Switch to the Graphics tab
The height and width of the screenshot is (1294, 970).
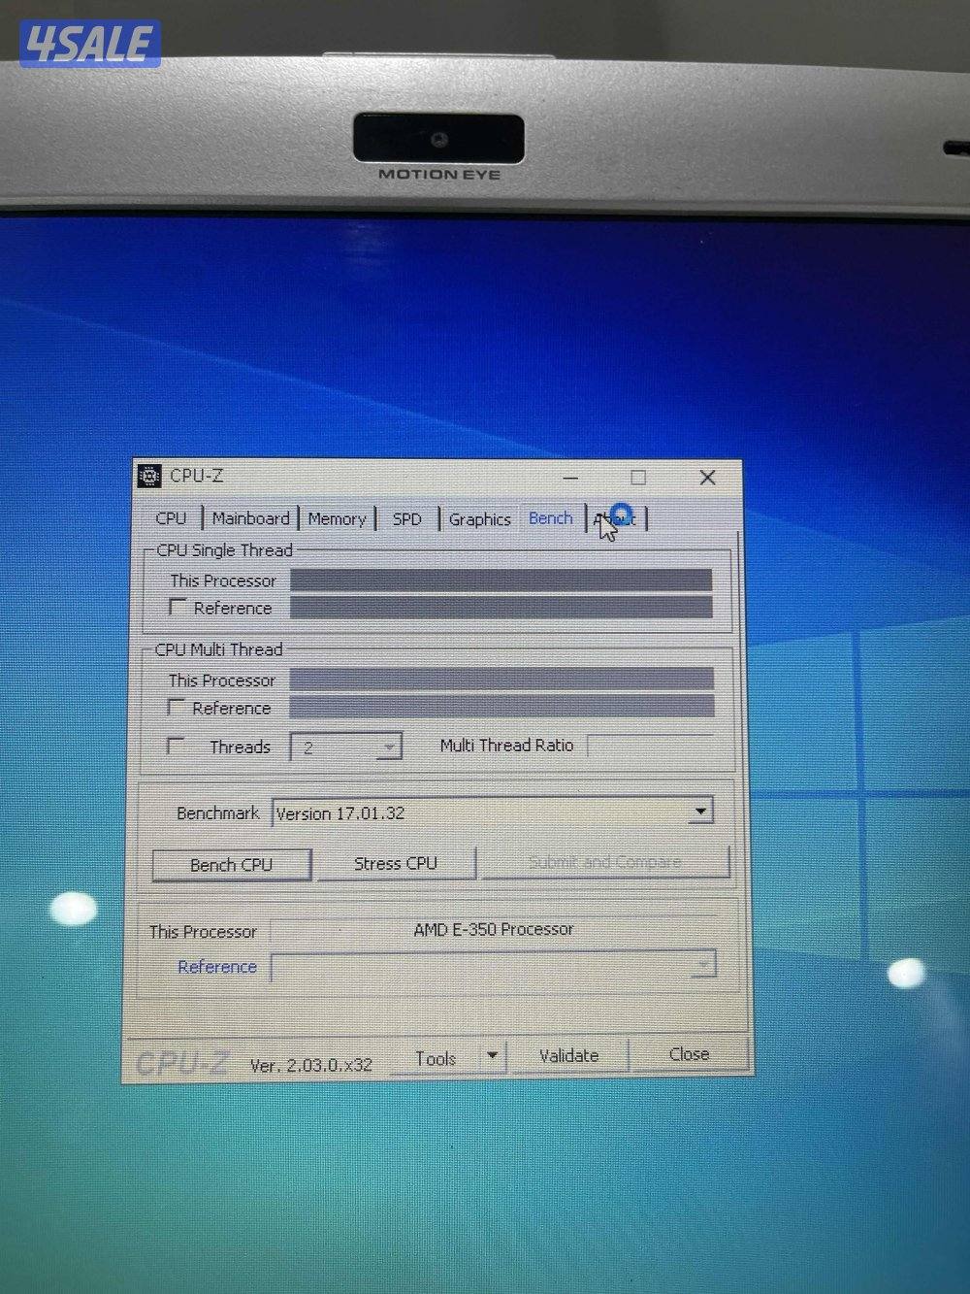coord(479,519)
